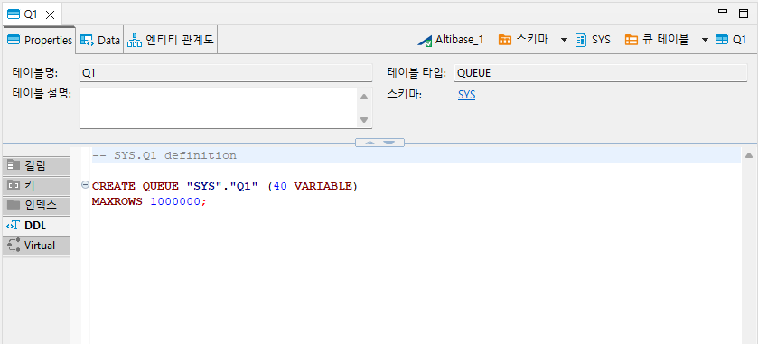
Task: Select the DDL side tab
Action: [x=36, y=225]
